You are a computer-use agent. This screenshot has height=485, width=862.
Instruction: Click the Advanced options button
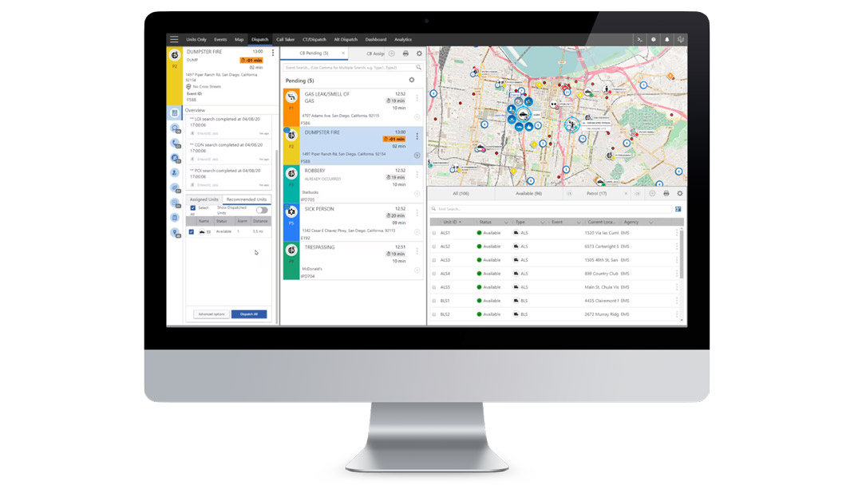click(212, 314)
